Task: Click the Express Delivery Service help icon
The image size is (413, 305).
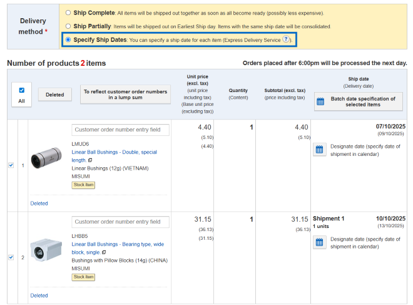Action: 286,39
